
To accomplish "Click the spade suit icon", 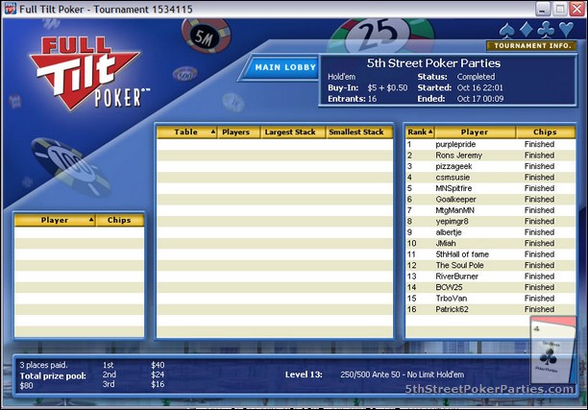I will pyautogui.click(x=507, y=30).
